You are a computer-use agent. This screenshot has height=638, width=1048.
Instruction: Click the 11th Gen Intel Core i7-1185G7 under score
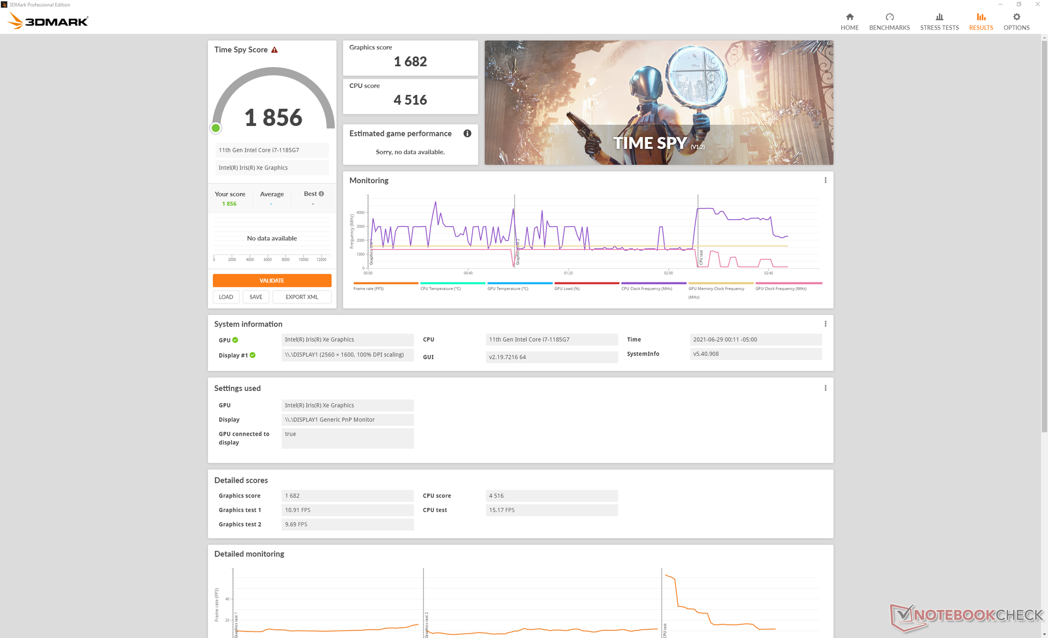272,150
